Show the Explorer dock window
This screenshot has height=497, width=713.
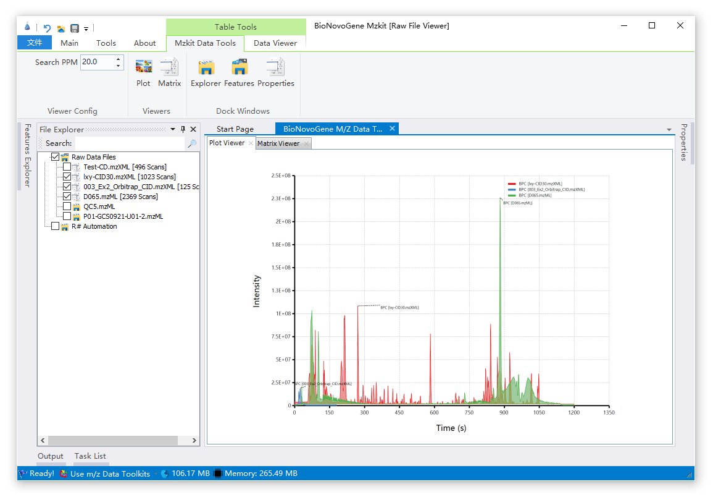pyautogui.click(x=206, y=72)
